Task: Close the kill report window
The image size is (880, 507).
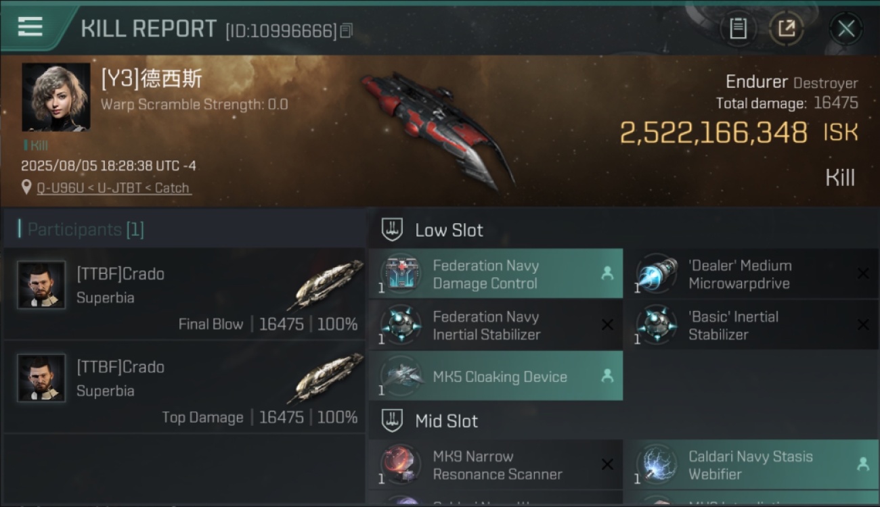Action: tap(846, 28)
